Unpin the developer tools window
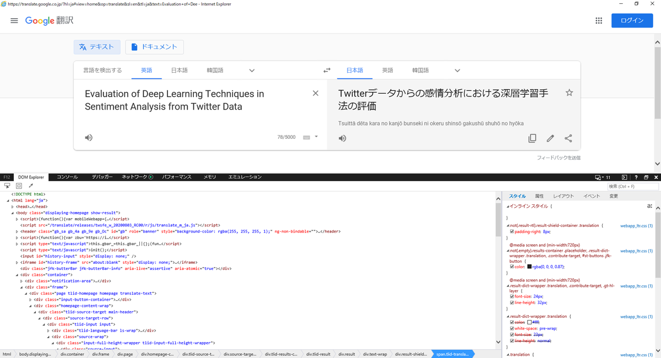The width and height of the screenshot is (661, 358). click(646, 177)
